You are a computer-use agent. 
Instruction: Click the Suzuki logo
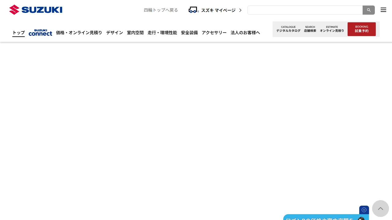pos(36,10)
